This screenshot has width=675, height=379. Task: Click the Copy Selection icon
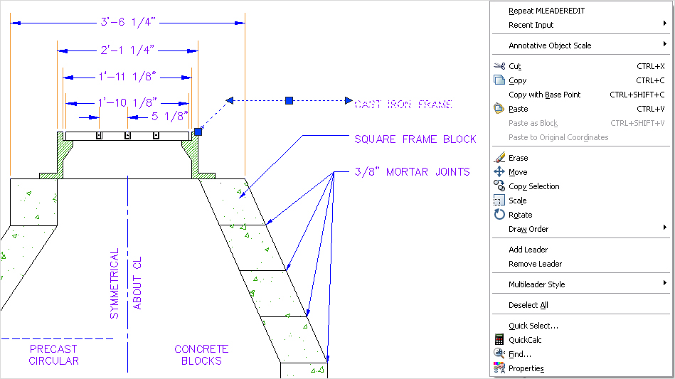pos(499,186)
